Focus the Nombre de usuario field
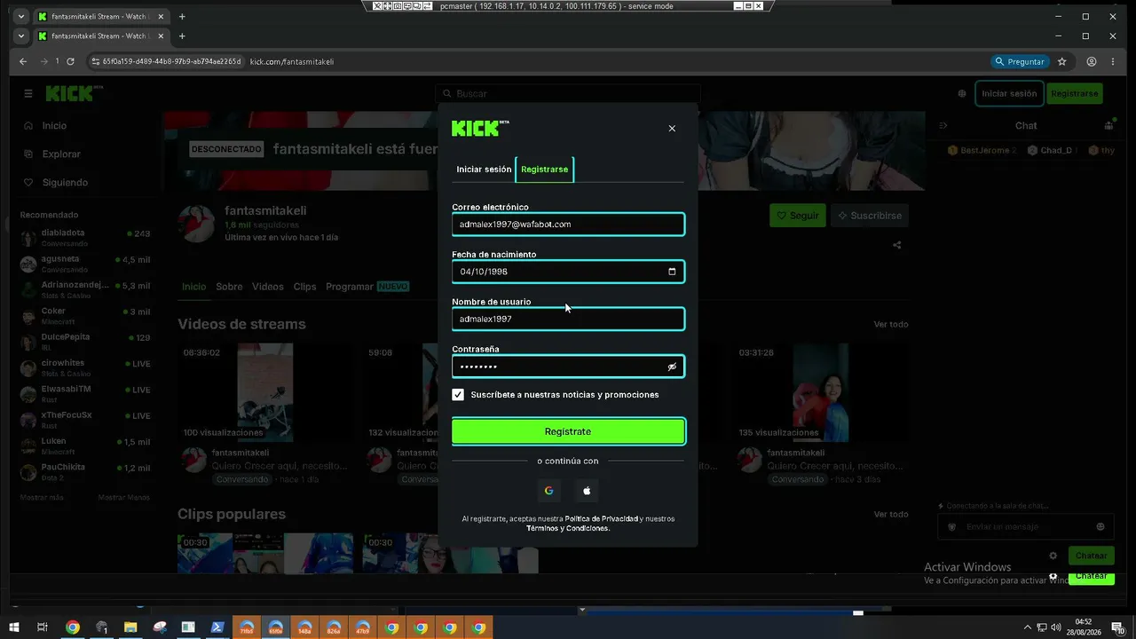1136x639 pixels. (x=568, y=319)
